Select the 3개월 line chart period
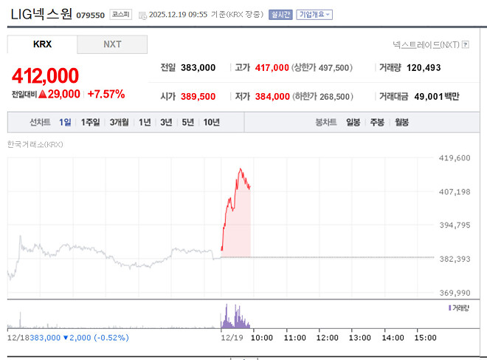The image size is (487, 360). coord(119,122)
